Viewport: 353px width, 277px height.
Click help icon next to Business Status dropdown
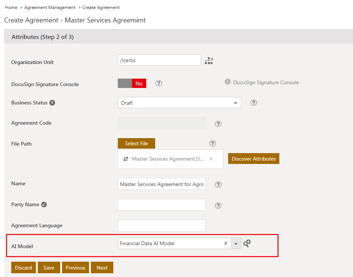click(254, 103)
